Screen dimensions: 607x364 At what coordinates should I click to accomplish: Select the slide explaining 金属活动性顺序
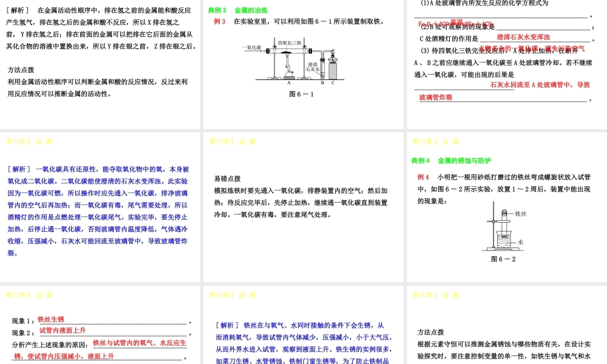click(100, 64)
